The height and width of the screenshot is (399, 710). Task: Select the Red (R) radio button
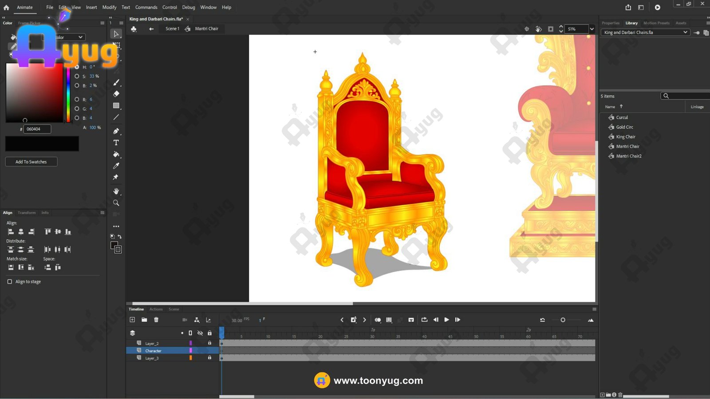point(77,99)
